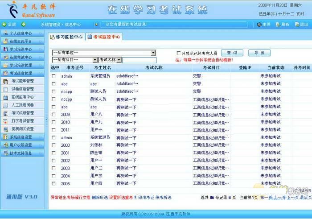312x219 pixels.
Task: Switch to the 练习监控中心 tab
Action: [x=66, y=37]
